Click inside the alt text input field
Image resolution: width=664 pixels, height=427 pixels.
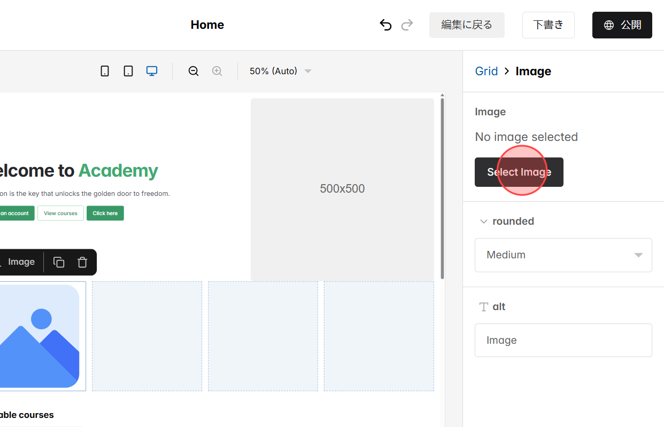tap(563, 340)
